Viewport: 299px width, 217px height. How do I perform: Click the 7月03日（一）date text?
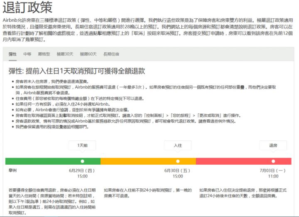tap(273, 170)
